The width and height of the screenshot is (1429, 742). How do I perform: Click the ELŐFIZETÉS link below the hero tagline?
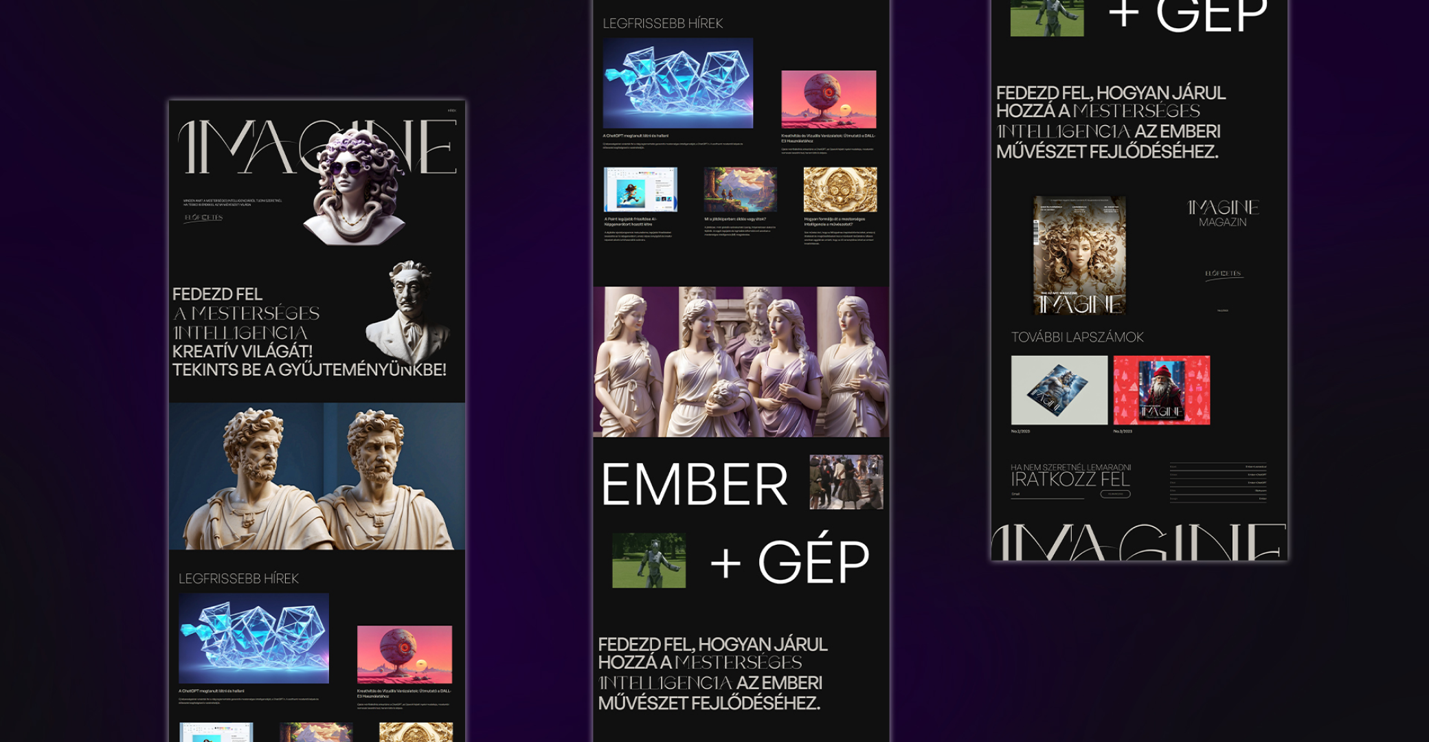pyautogui.click(x=203, y=218)
